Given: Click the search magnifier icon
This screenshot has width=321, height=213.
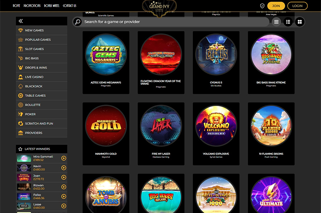Looking at the screenshot, I should point(78,22).
